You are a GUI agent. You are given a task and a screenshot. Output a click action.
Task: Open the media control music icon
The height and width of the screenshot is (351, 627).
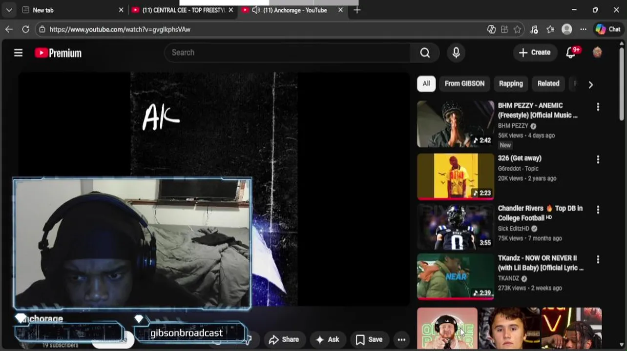pyautogui.click(x=534, y=29)
